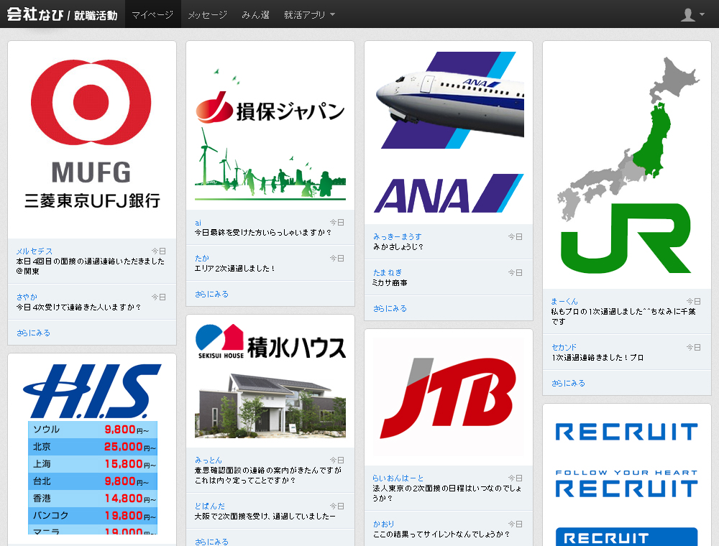719x546 pixels.
Task: Click comment 1次通過連絡きました！プロ
Action: 597,357
